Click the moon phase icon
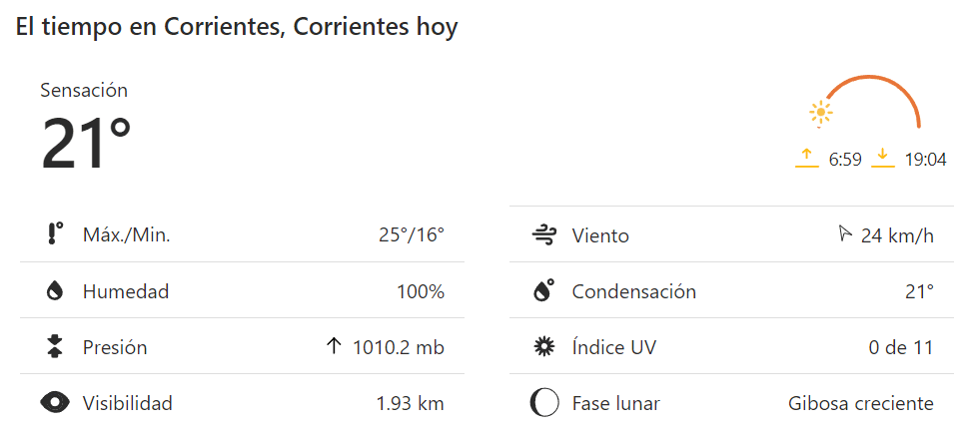Viewport: 974px width, 438px height. (543, 403)
